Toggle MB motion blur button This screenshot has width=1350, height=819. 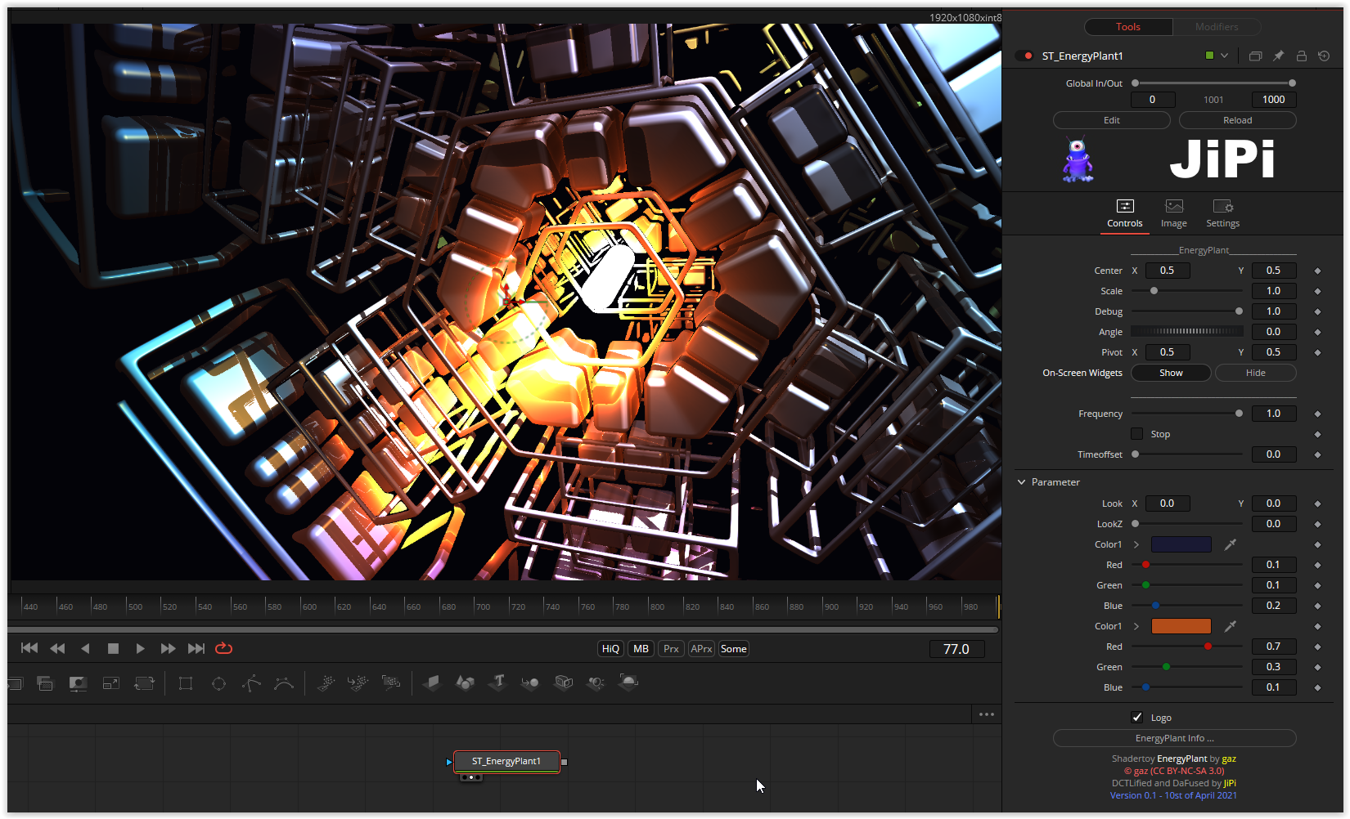[x=641, y=649]
